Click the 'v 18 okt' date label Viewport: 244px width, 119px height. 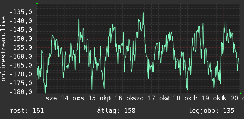click(180, 99)
